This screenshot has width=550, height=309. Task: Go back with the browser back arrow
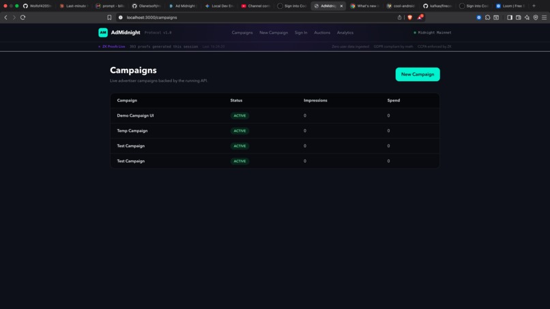(5, 17)
